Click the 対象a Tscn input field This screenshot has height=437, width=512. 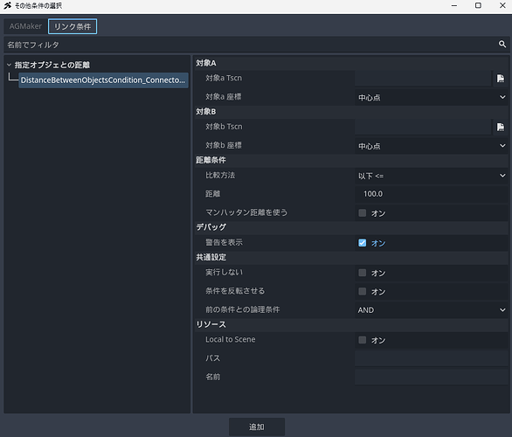(x=423, y=79)
